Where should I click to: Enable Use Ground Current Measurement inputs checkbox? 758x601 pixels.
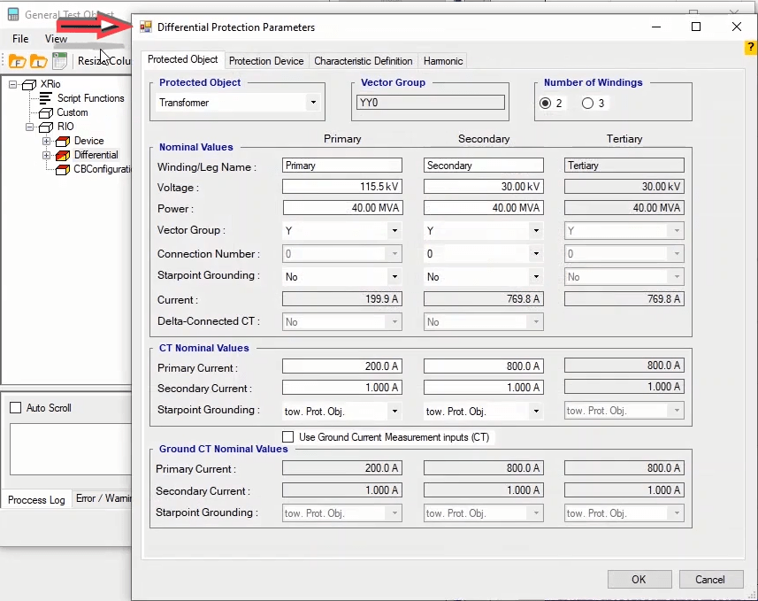287,436
